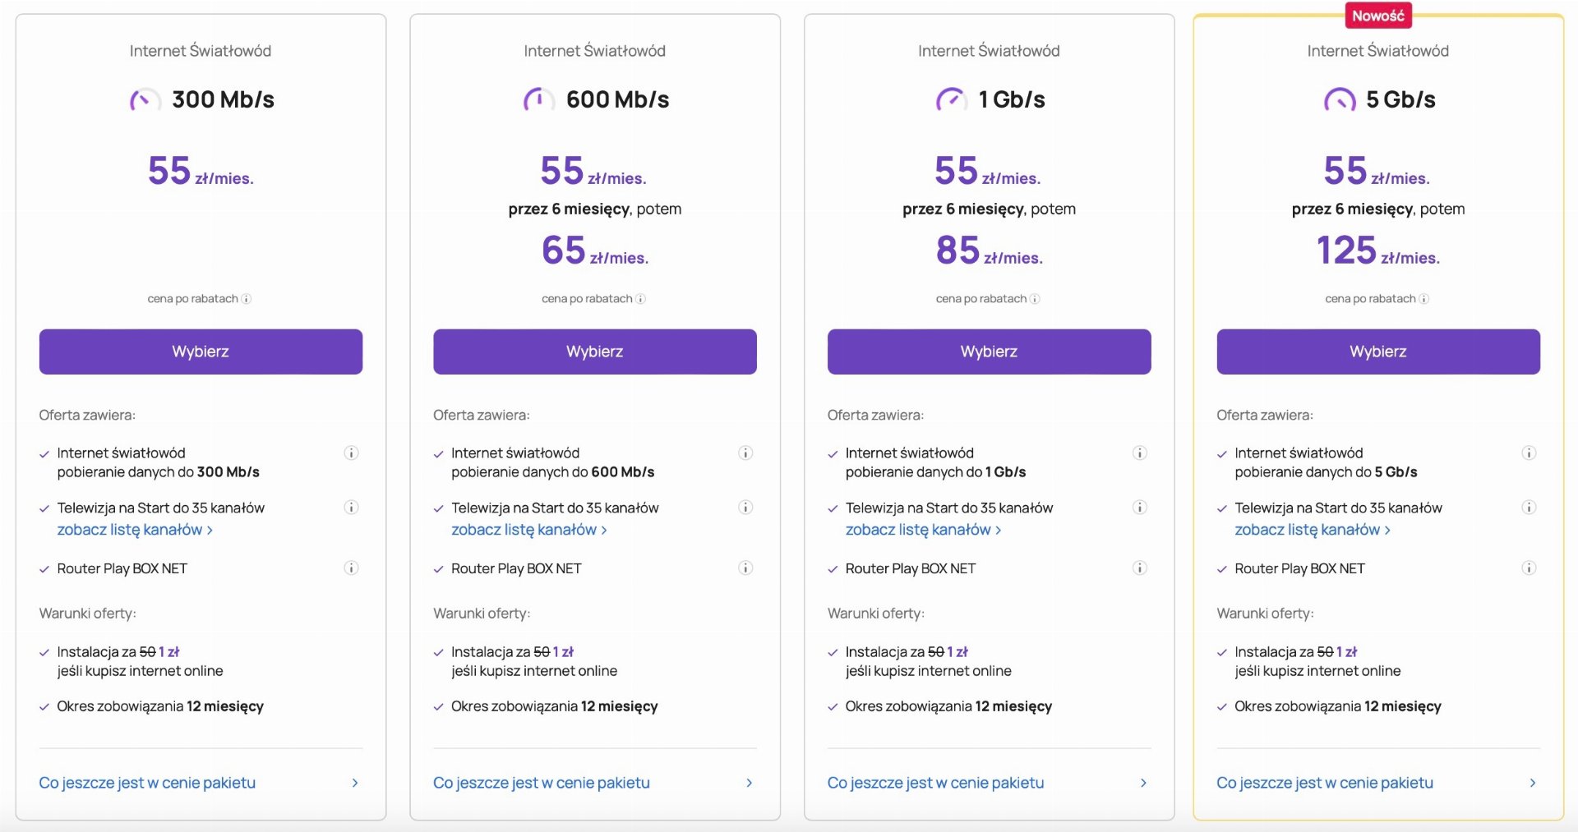This screenshot has width=1578, height=832.
Task: Click 'cena po rabatach' info icon in 300 Mb/s card
Action: 247,299
